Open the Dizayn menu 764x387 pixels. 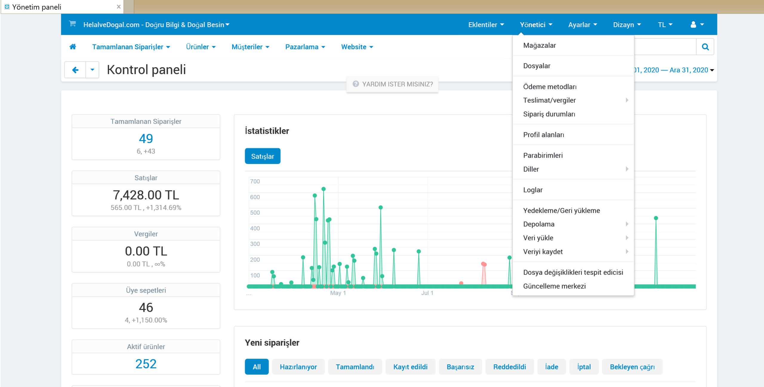point(627,25)
